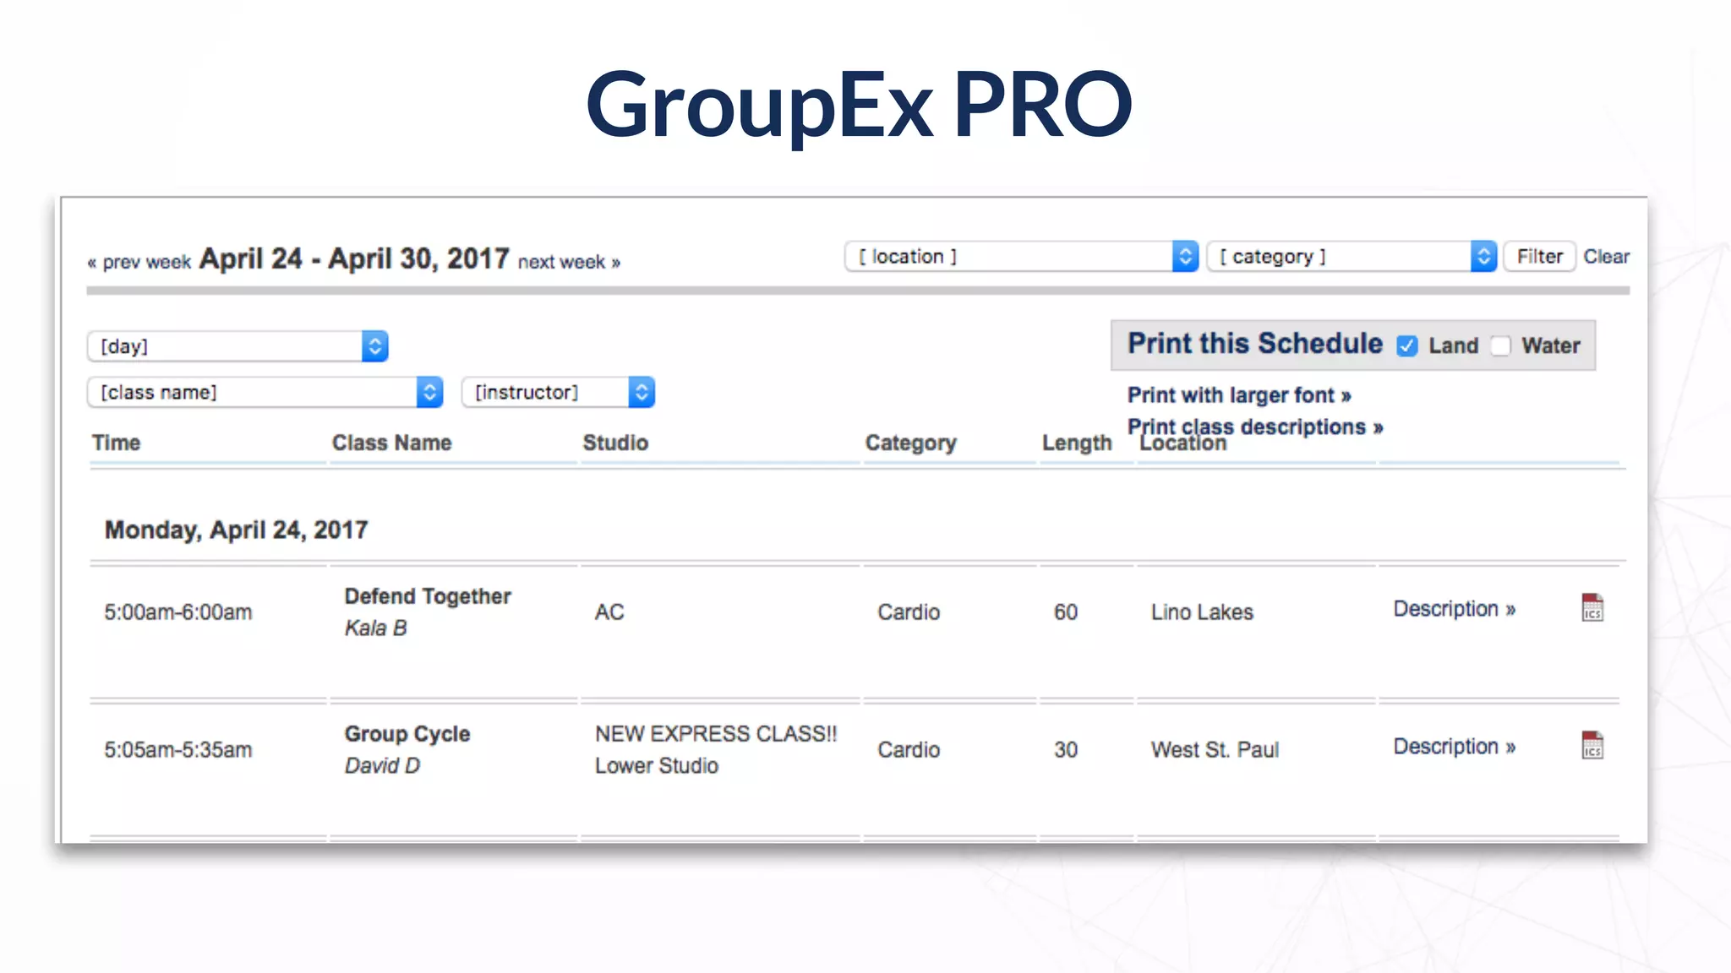Go to next week
Image resolution: width=1731 pixels, height=973 pixels.
point(569,262)
